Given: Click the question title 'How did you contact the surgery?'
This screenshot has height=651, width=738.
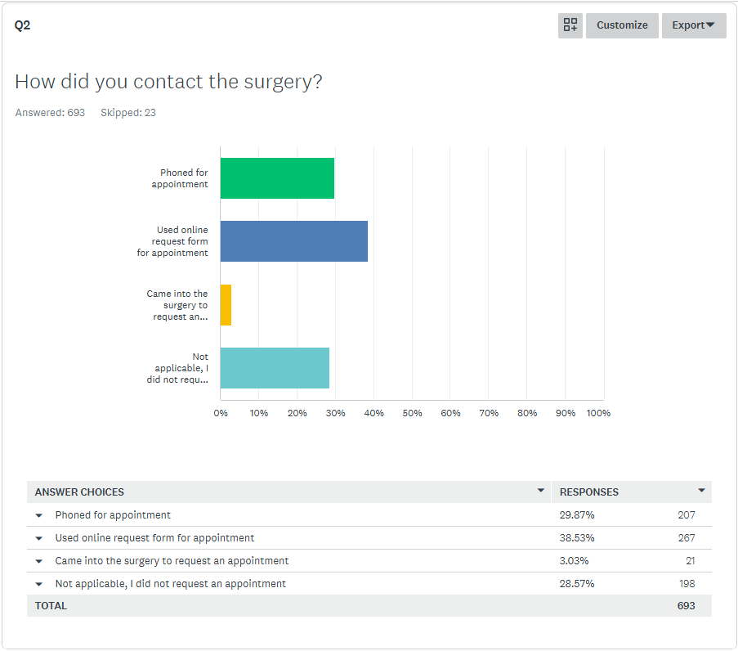Looking at the screenshot, I should coord(168,82).
